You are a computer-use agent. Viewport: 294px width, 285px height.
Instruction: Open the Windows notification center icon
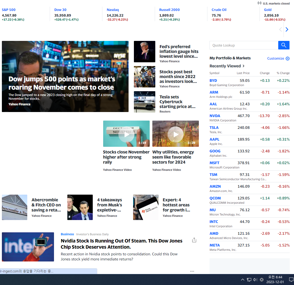click(x=291, y=280)
